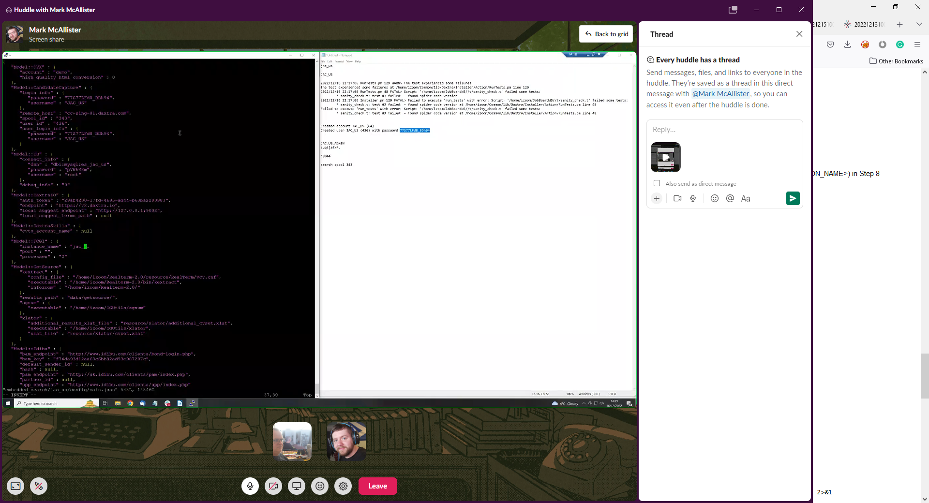The height and width of the screenshot is (503, 929).
Task: Open the PuTTY icon on shared taskbar
Action: pyautogui.click(x=192, y=403)
